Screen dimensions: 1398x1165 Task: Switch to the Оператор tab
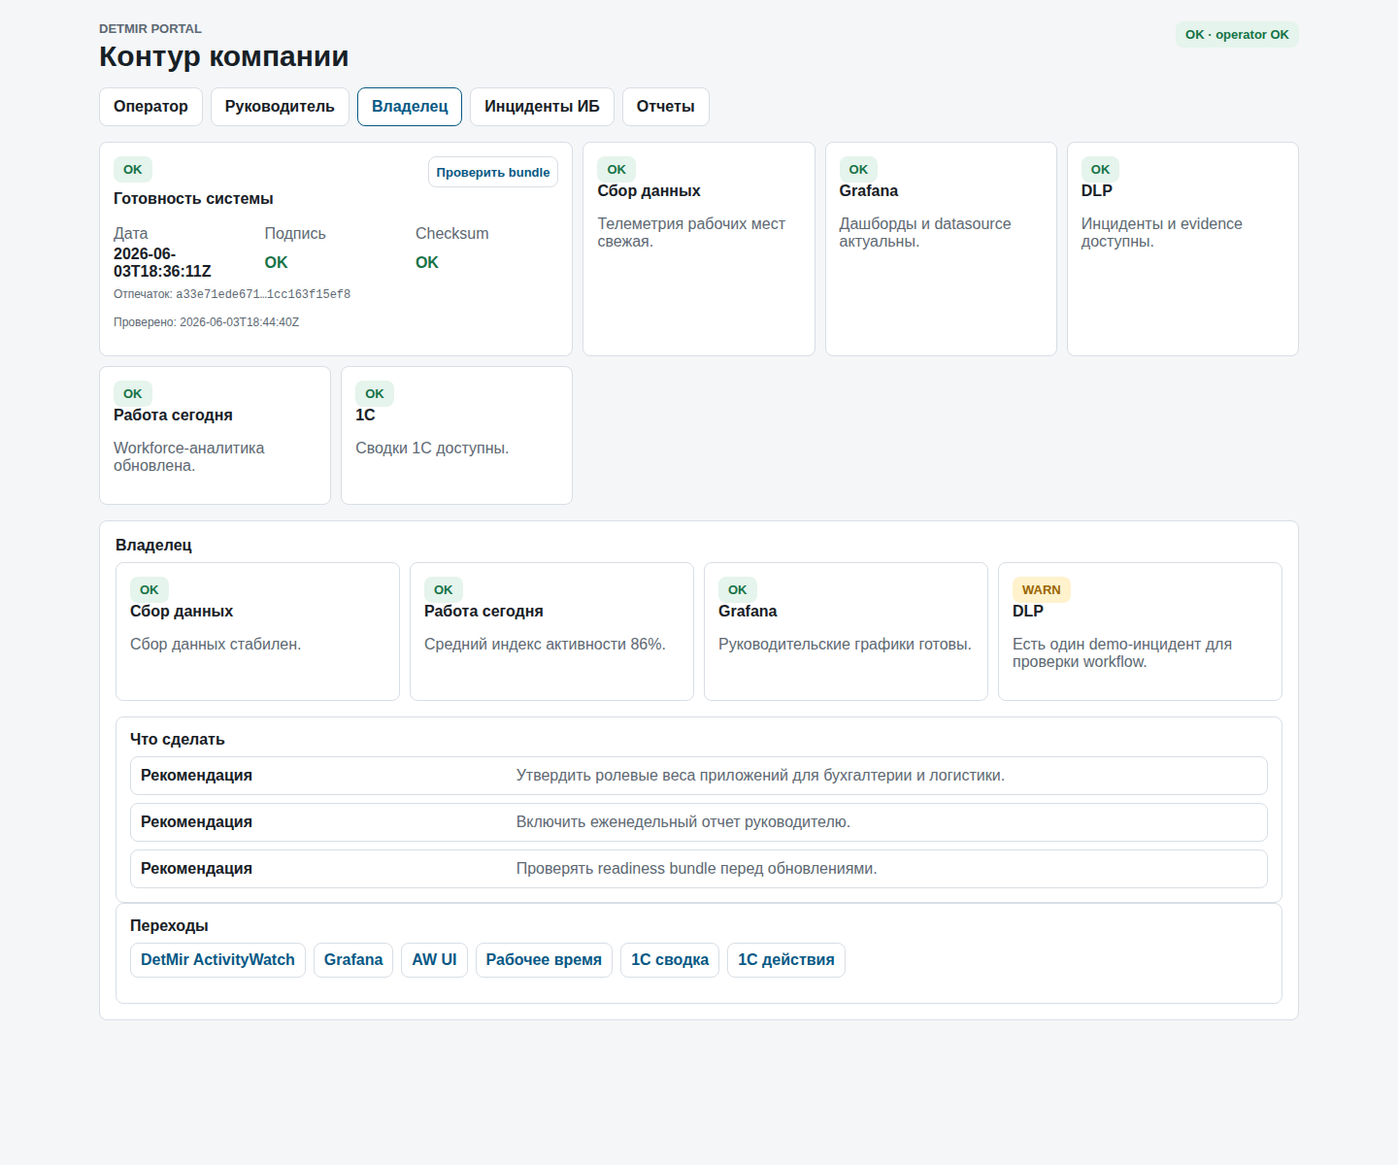(x=150, y=107)
